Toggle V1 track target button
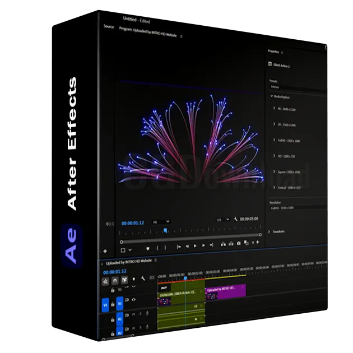 click(x=120, y=304)
